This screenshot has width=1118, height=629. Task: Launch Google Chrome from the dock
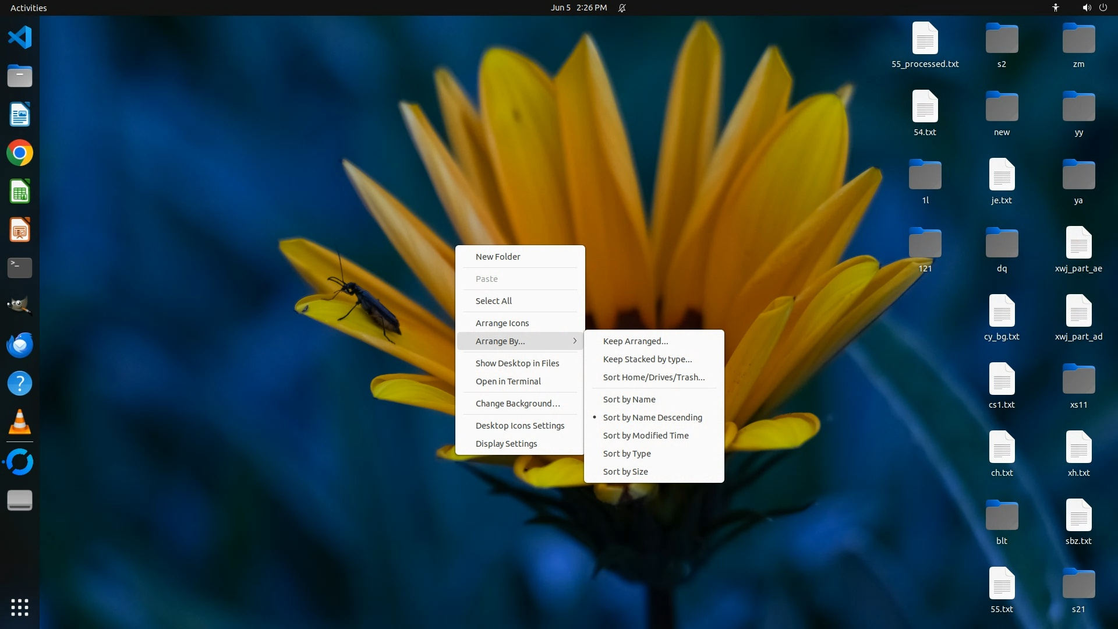19,153
